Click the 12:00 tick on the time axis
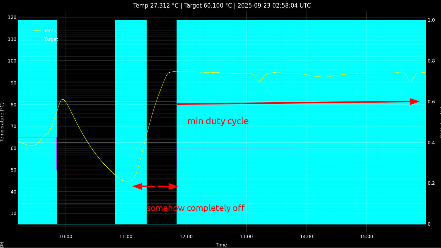Screen dimensions: 441x248 (x=186, y=237)
